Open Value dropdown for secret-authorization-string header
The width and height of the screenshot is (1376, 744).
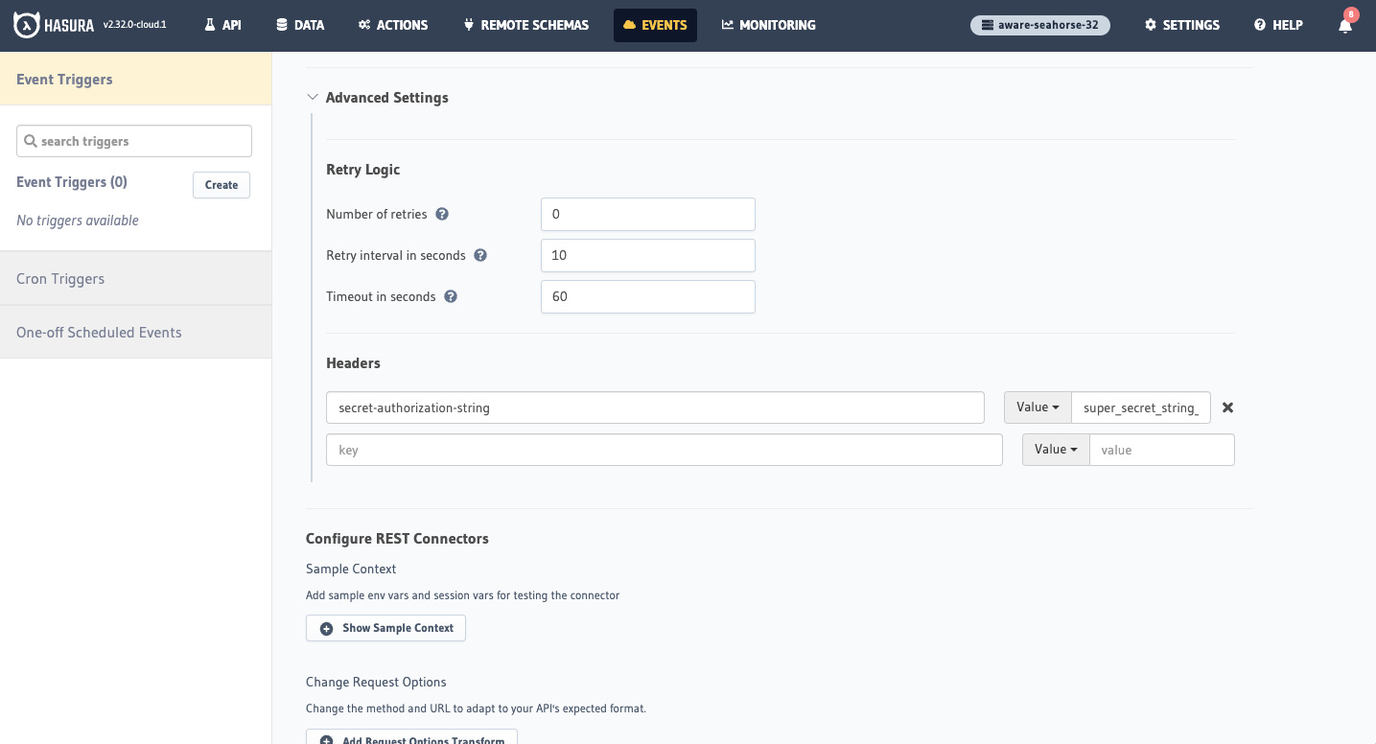[1037, 407]
